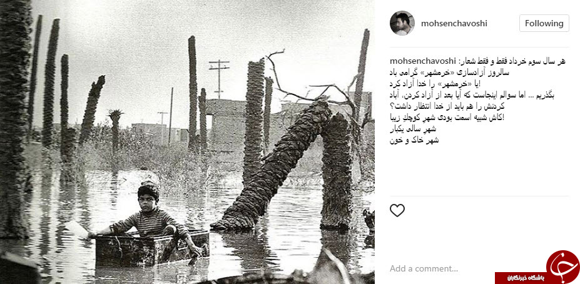Open the mohsenchavoshi username link in header
This screenshot has height=284, width=580.
[454, 23]
